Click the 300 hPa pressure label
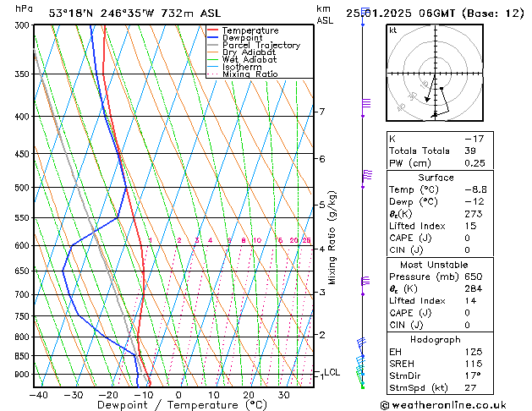Screen dimensions: 532x411 (24, 25)
